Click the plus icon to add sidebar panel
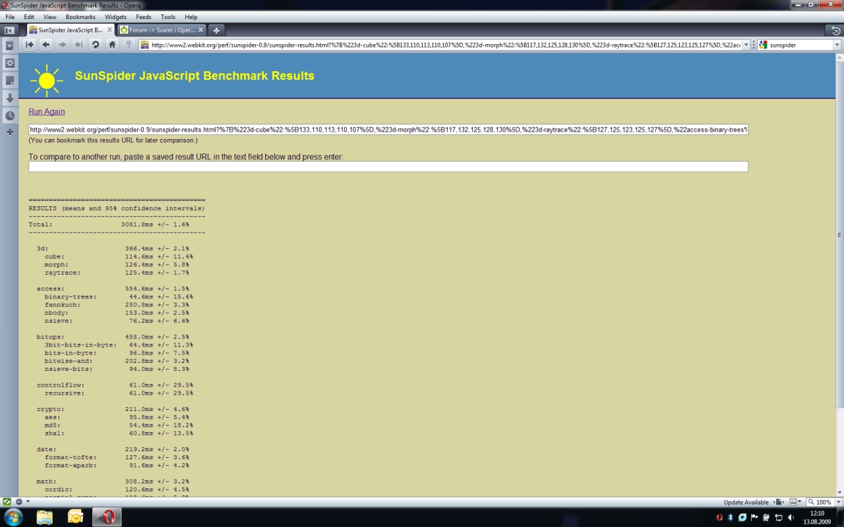 [10, 132]
